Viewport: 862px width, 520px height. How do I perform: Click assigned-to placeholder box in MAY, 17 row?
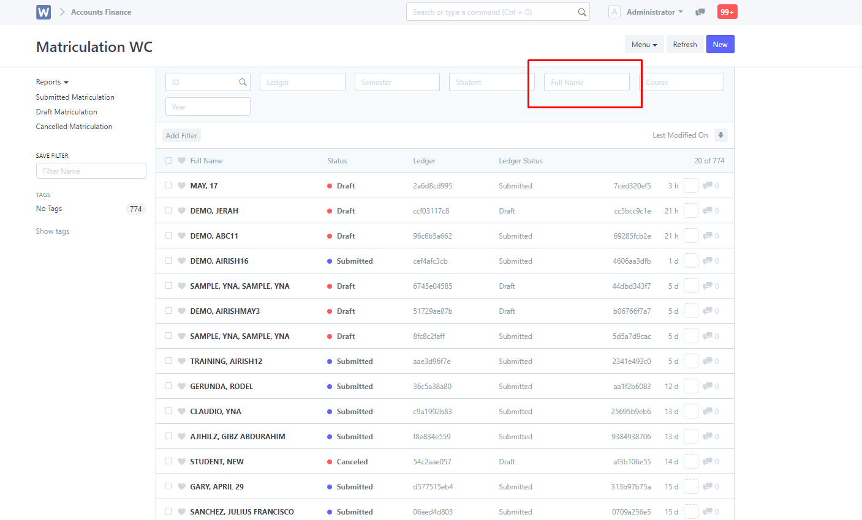tap(691, 185)
